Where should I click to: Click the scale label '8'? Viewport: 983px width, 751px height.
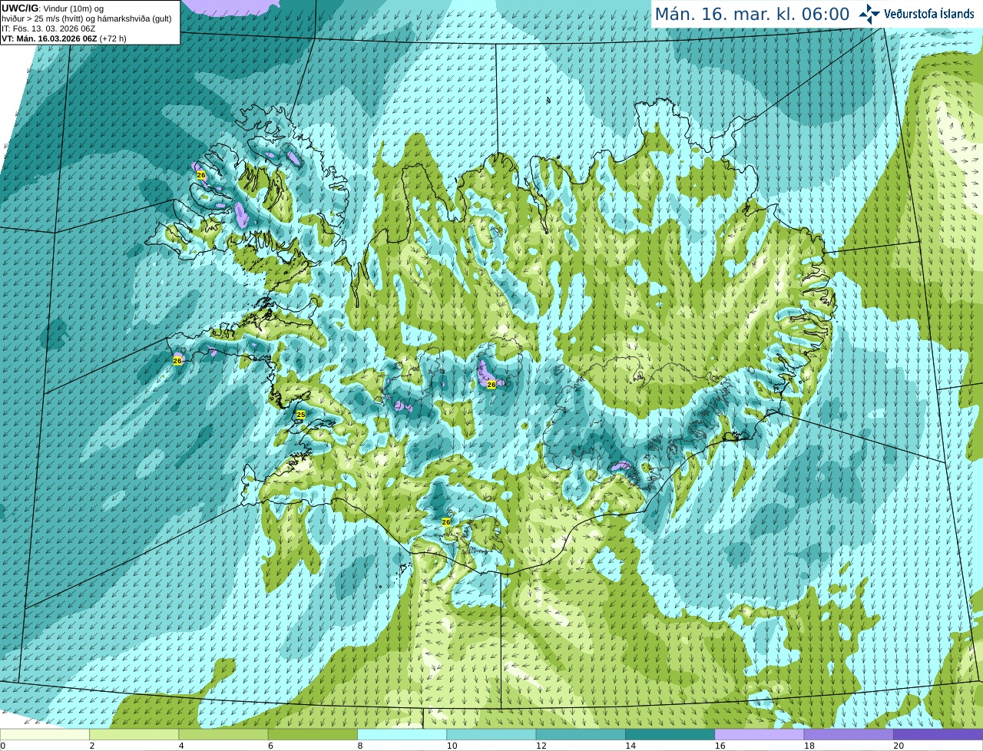[x=360, y=746]
